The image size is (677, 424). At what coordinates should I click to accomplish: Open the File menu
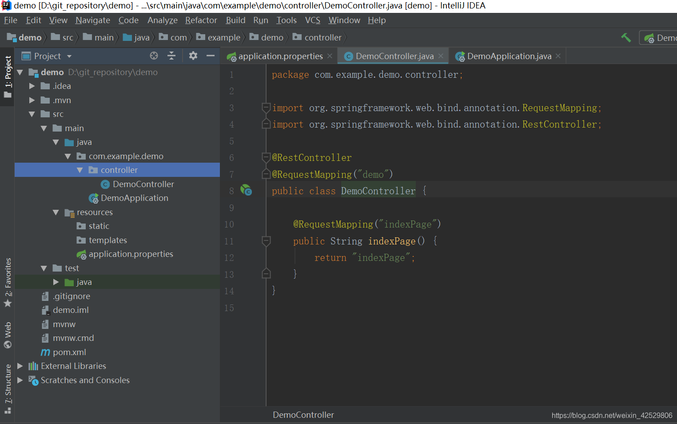(11, 20)
